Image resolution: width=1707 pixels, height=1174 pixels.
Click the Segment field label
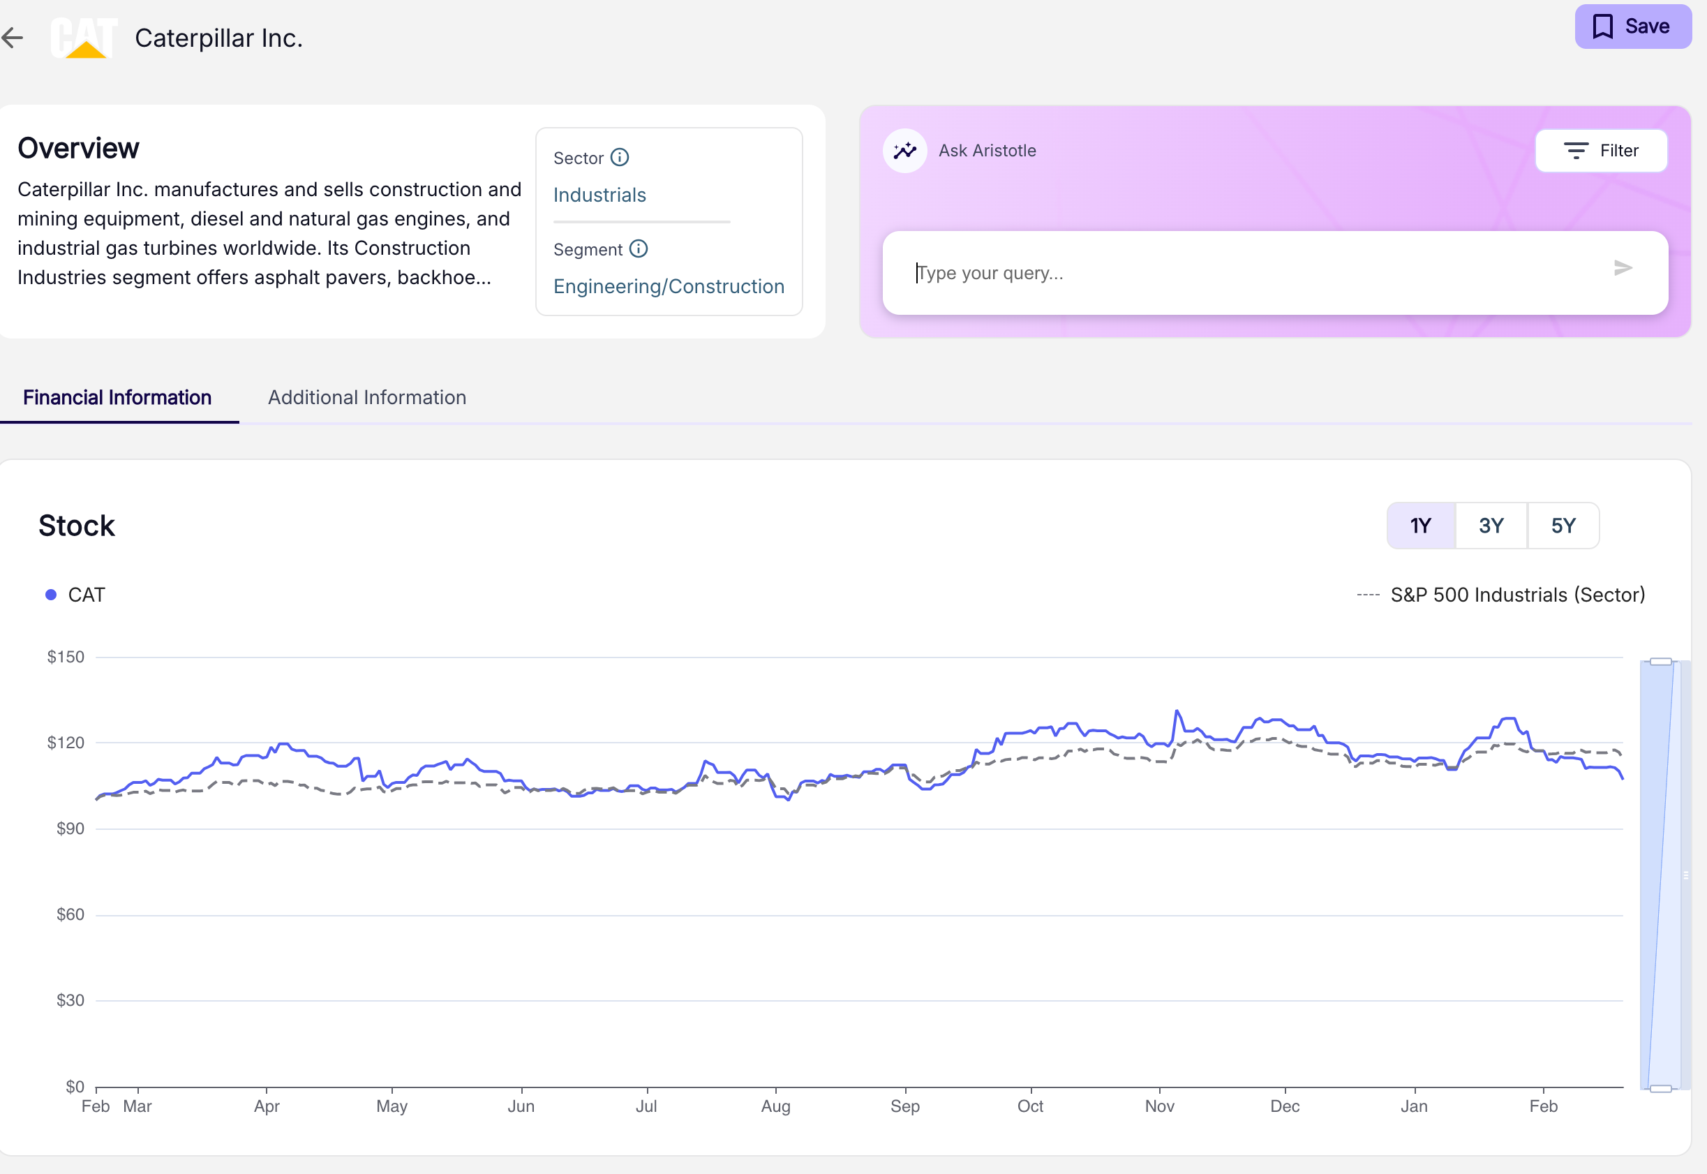pos(588,249)
